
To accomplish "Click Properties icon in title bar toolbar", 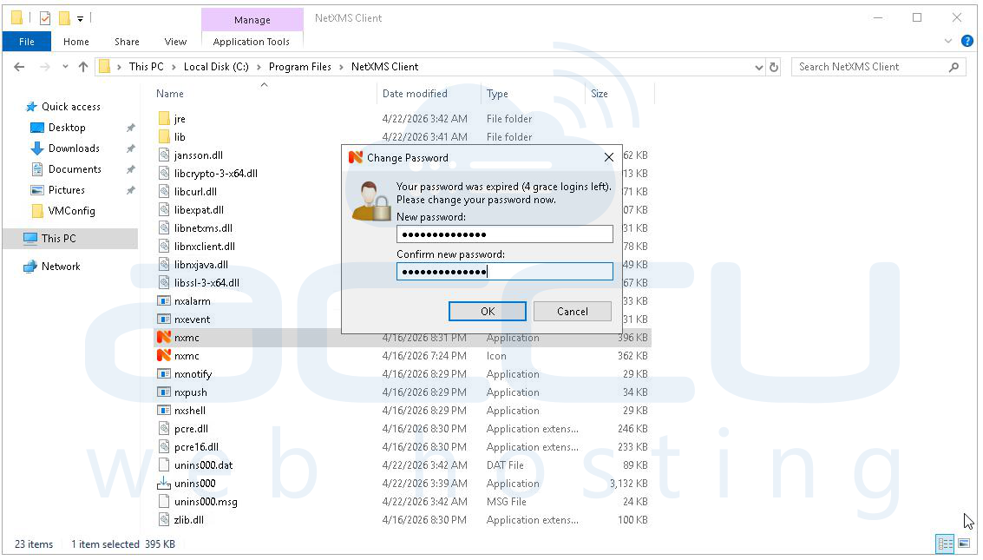I will tap(44, 18).
